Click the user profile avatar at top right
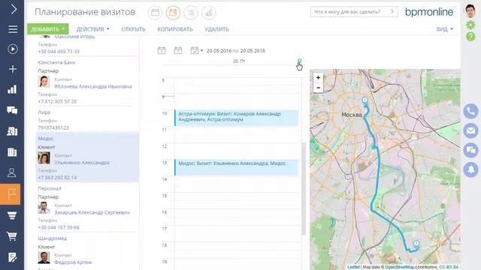The image size is (481, 270). pyautogui.click(x=470, y=11)
